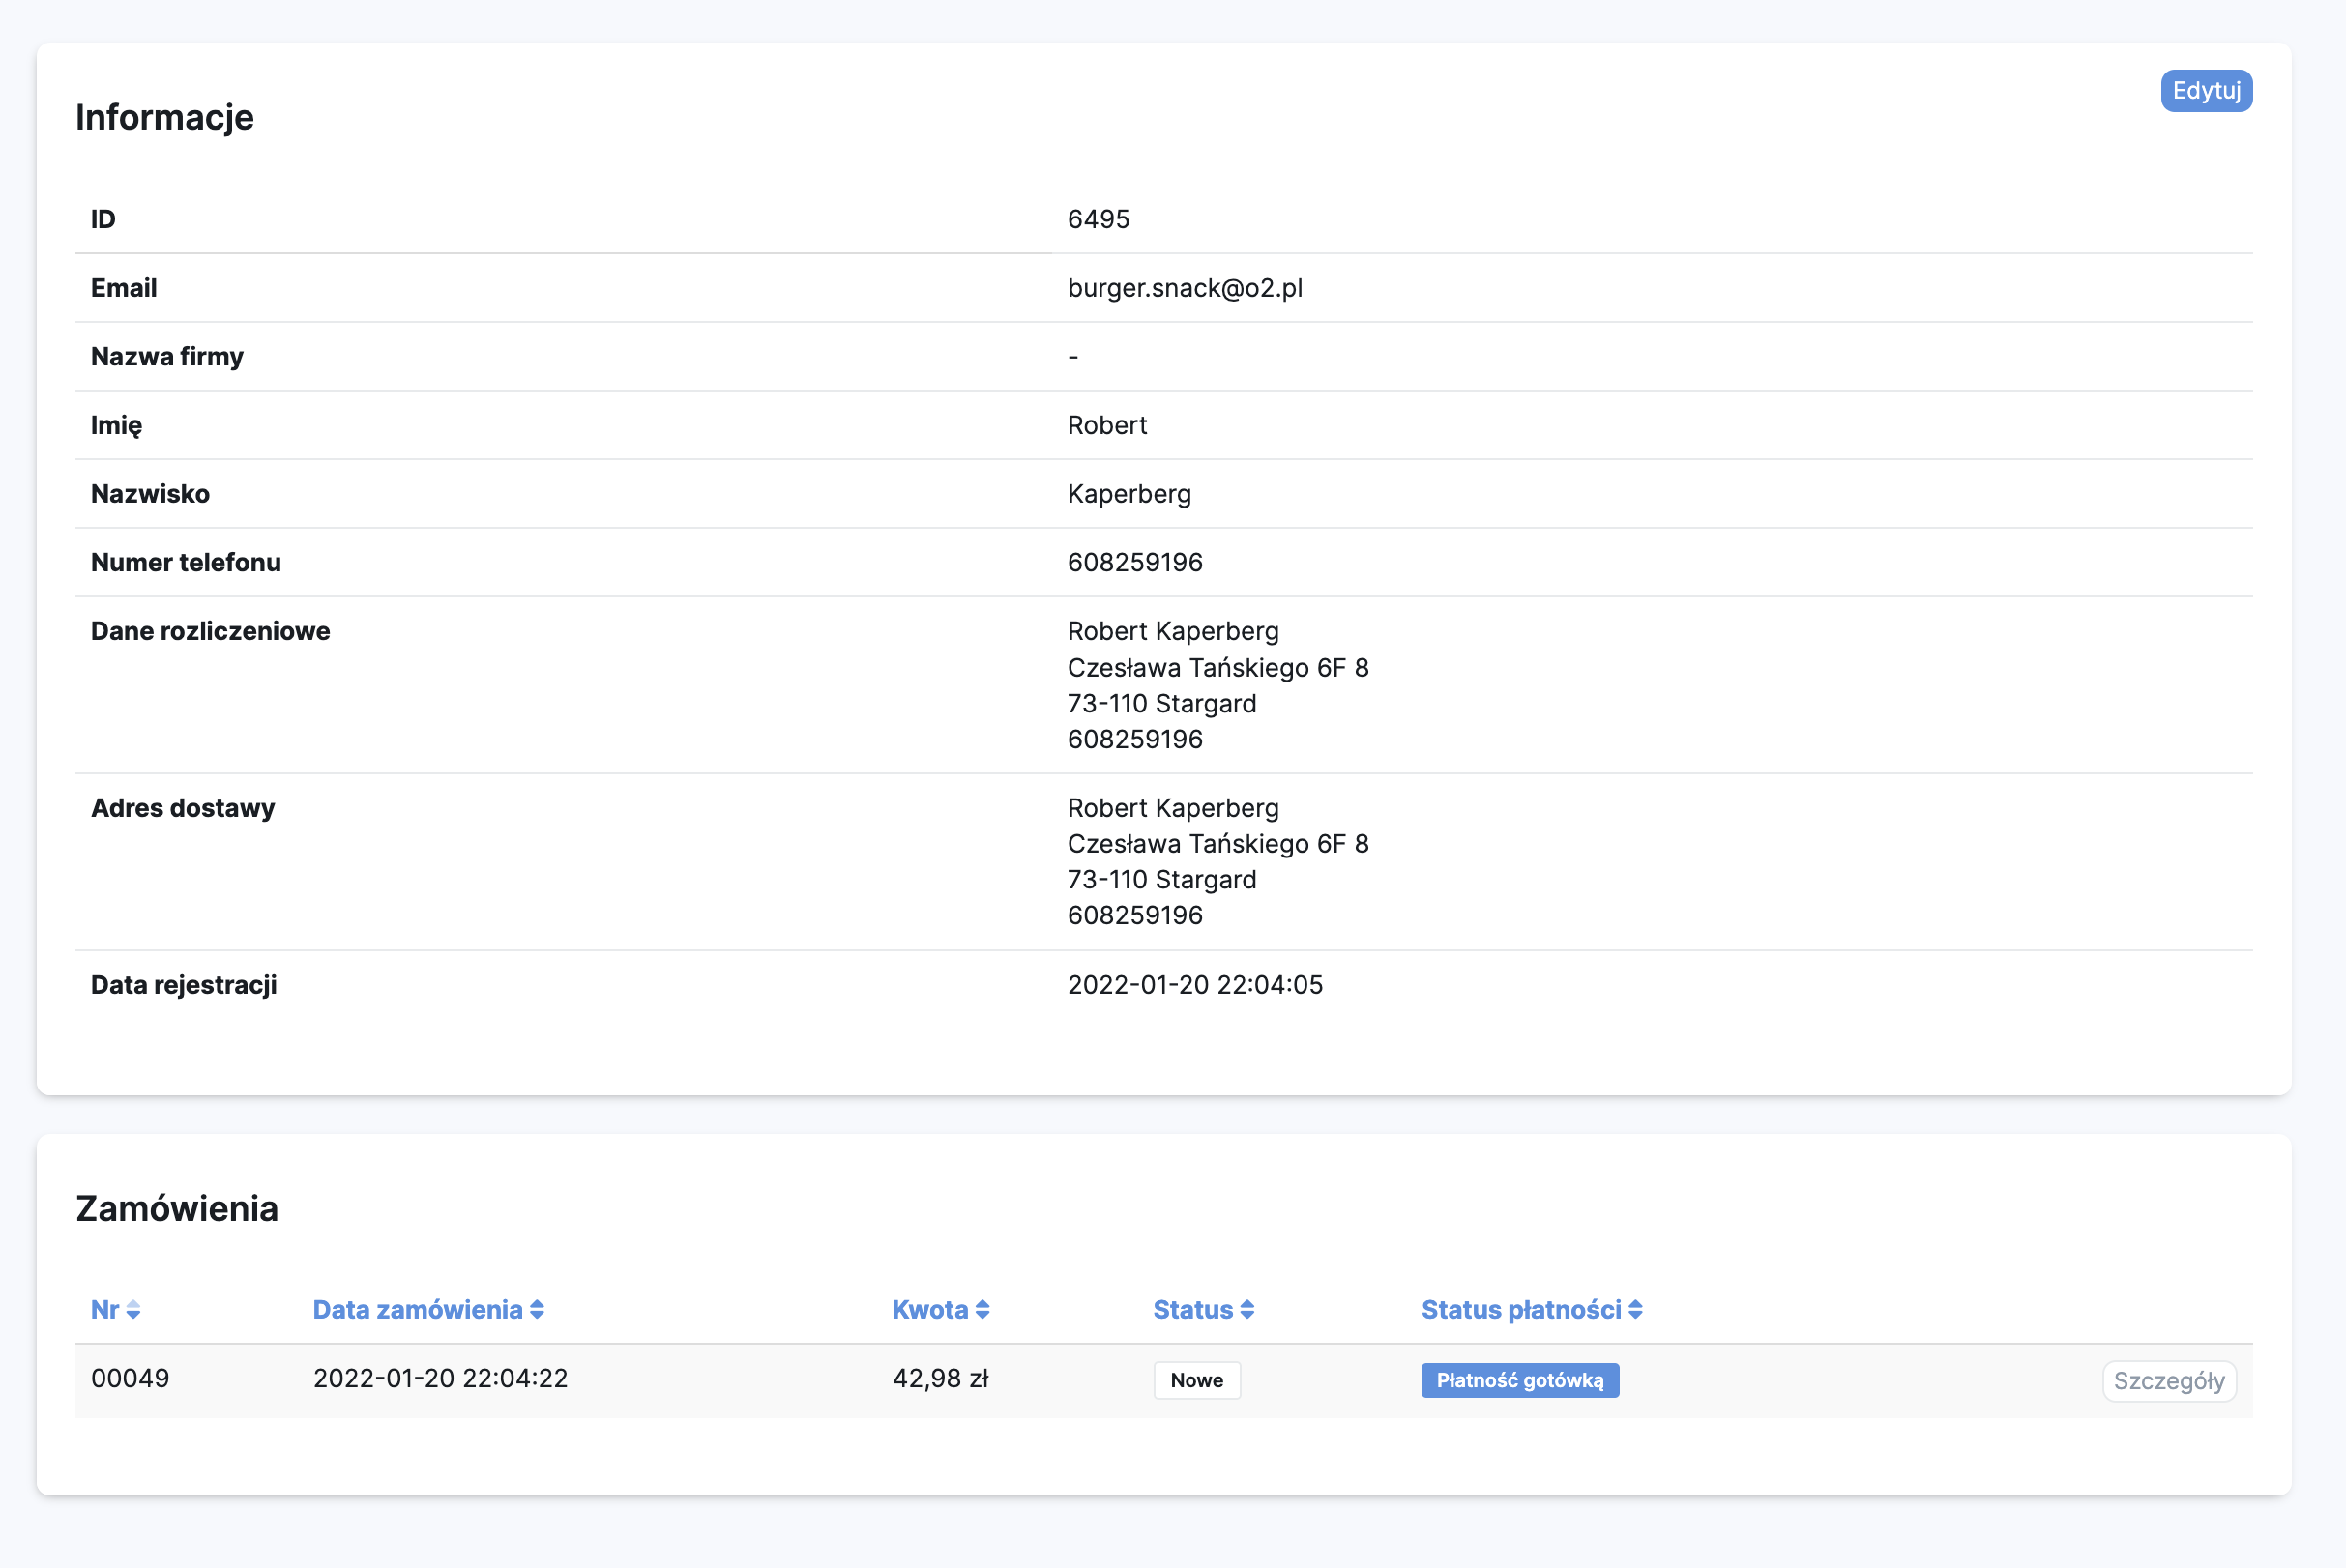The image size is (2346, 1568).
Task: Sort orders by Nr column
Action: click(105, 1310)
